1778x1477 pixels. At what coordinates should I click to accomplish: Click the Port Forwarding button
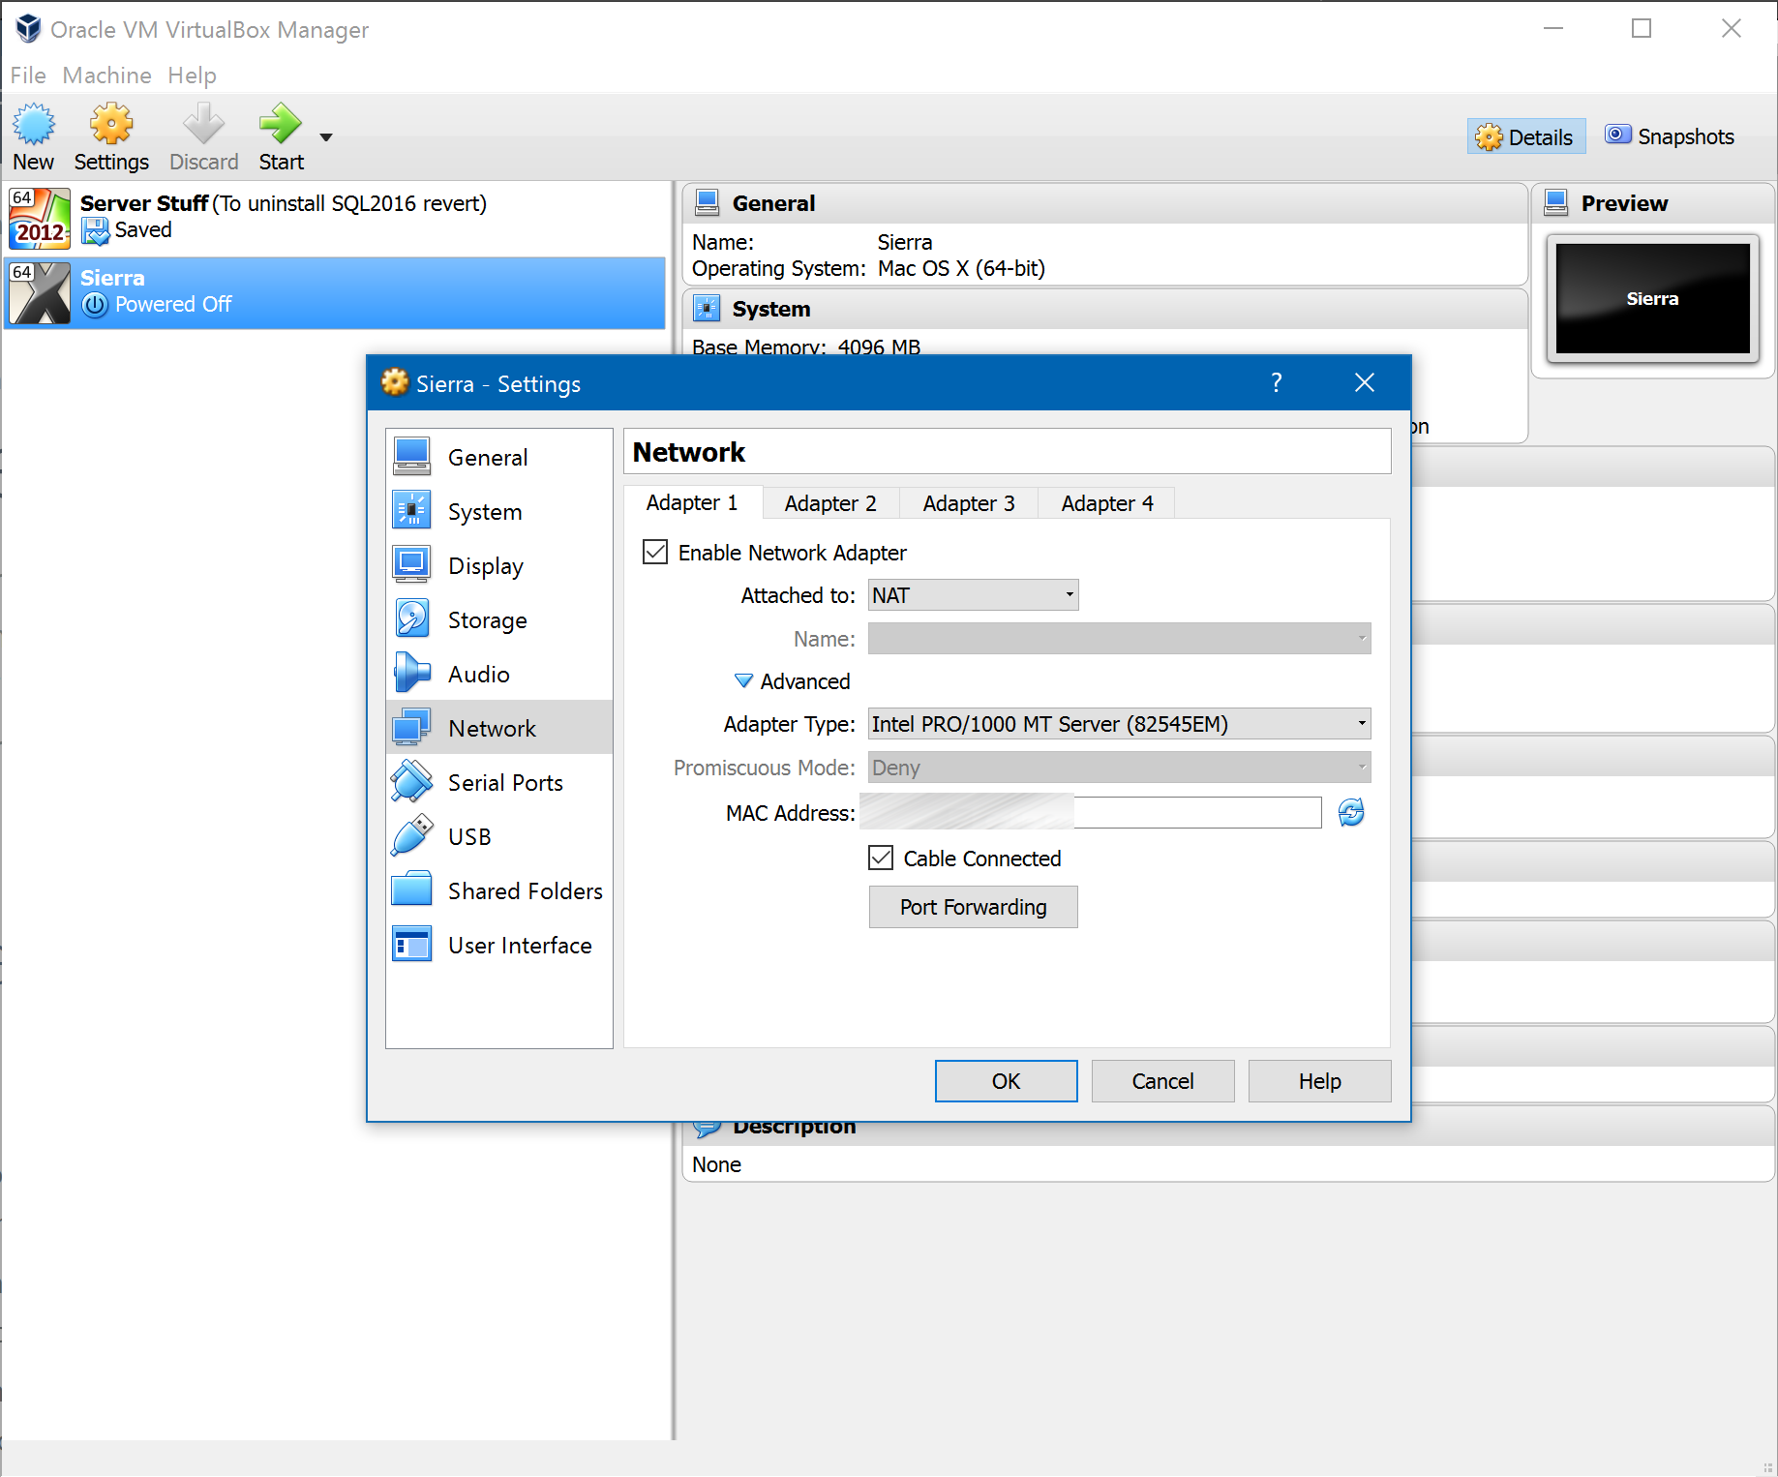[973, 907]
